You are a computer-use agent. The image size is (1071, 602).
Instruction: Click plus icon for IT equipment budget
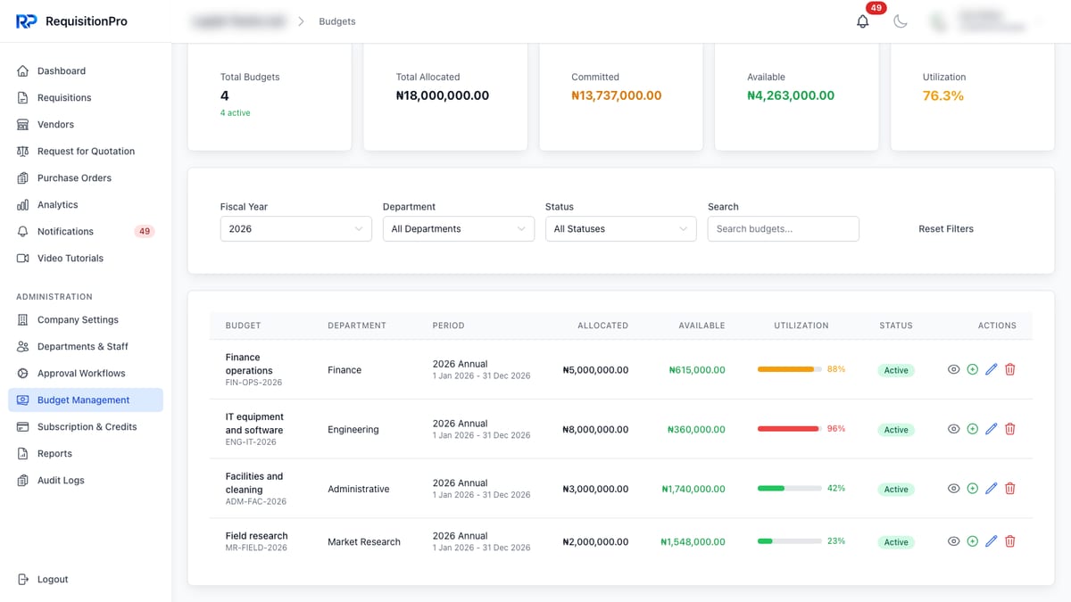973,429
